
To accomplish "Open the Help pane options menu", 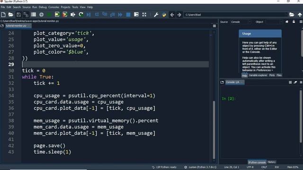I will point(301,22).
